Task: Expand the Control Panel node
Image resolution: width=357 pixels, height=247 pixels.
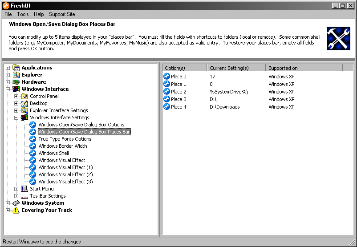Action: [16, 96]
